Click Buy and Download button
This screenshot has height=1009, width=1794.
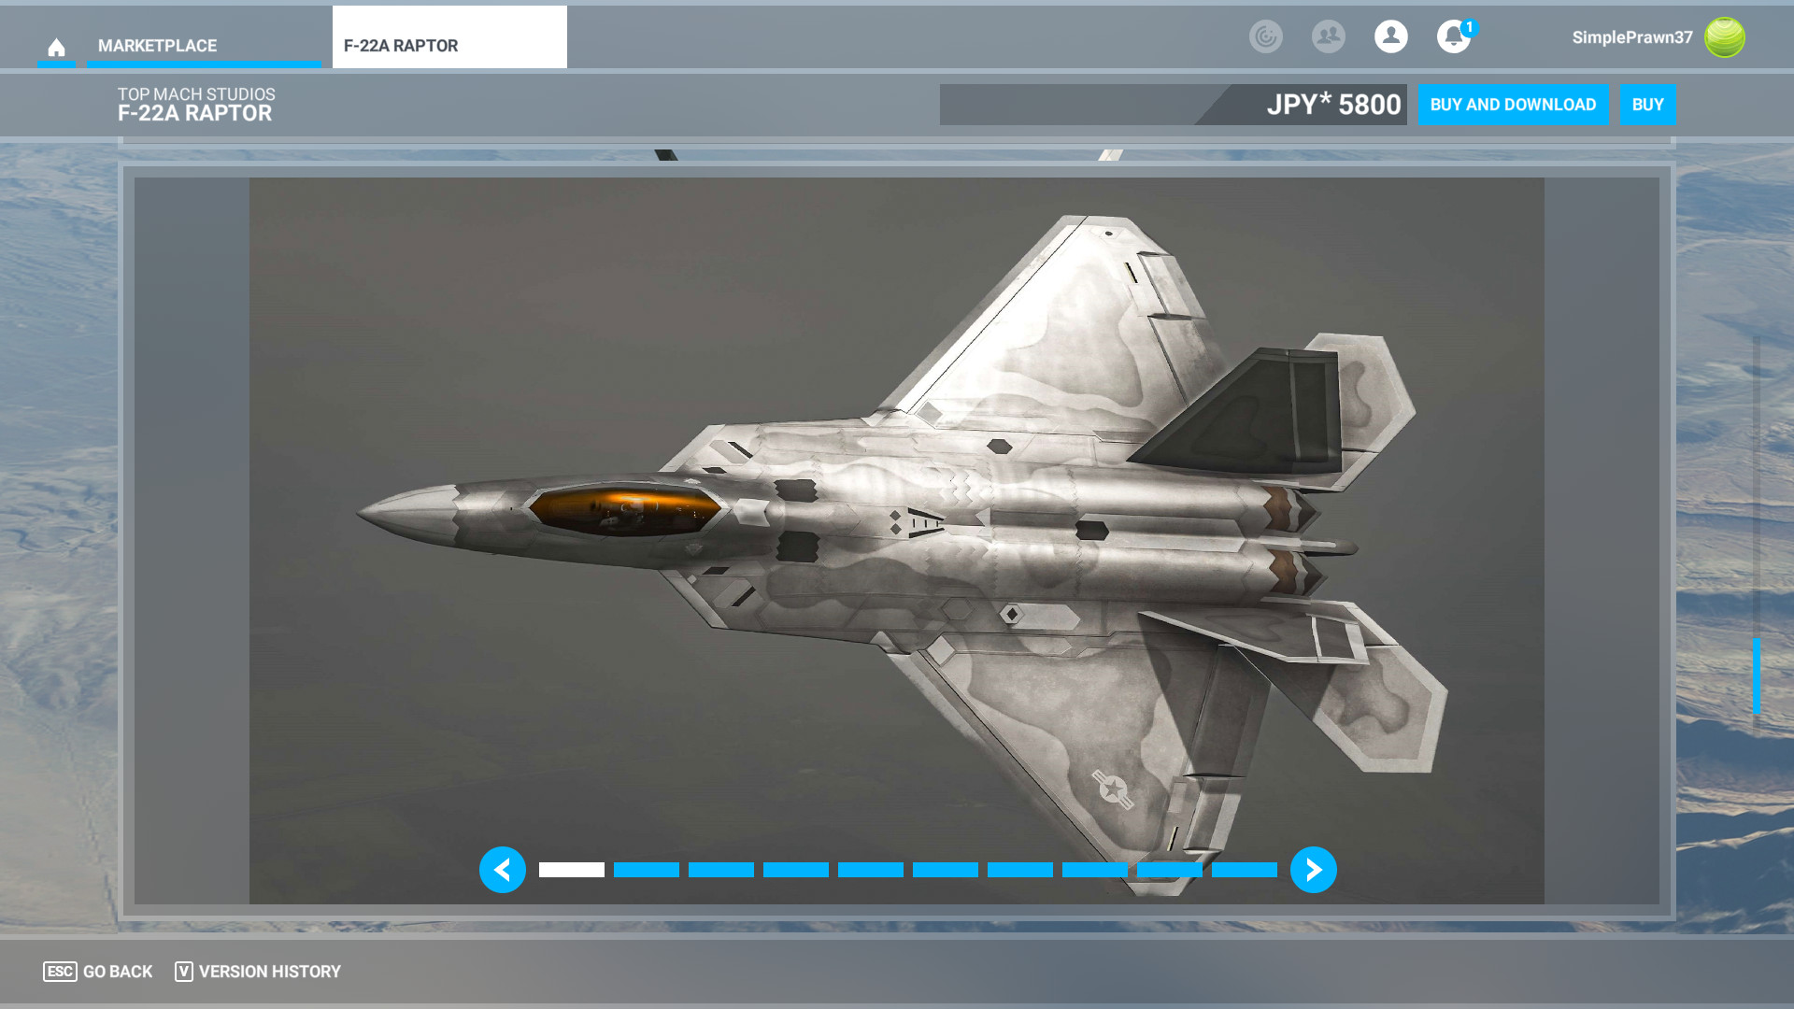[1513, 105]
